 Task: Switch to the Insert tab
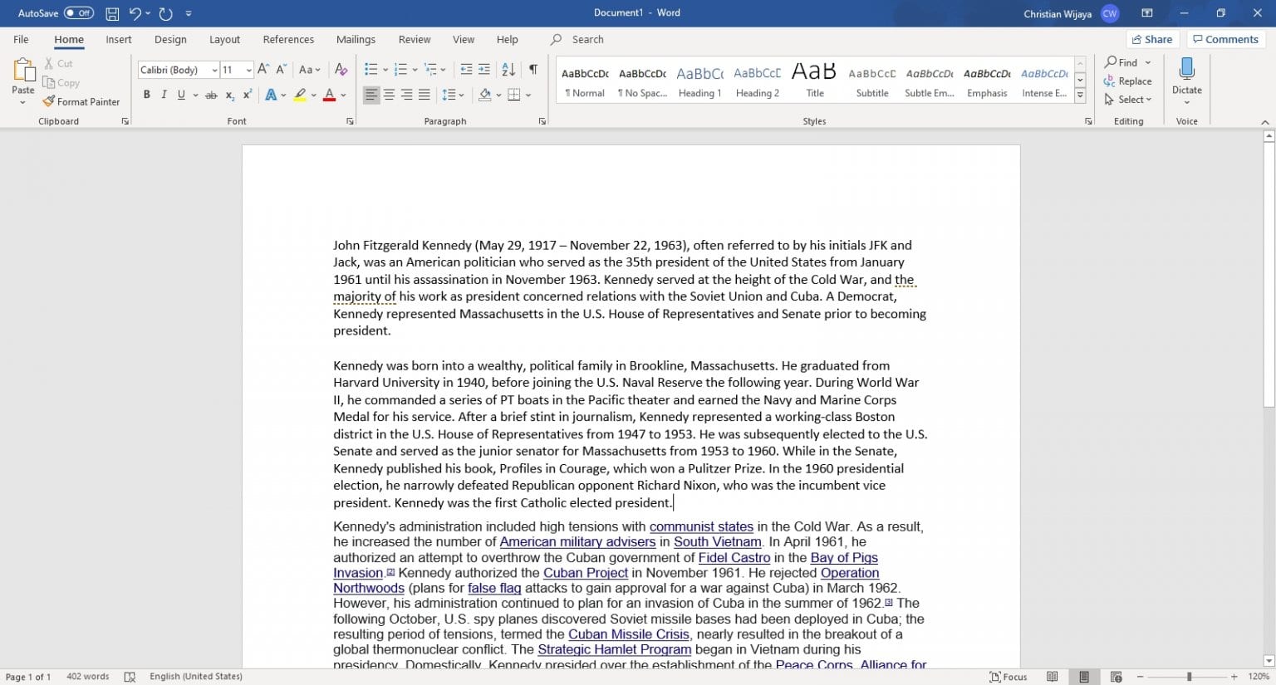pyautogui.click(x=119, y=39)
